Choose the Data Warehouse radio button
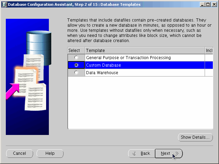This screenshot has width=219, height=164. point(76,73)
